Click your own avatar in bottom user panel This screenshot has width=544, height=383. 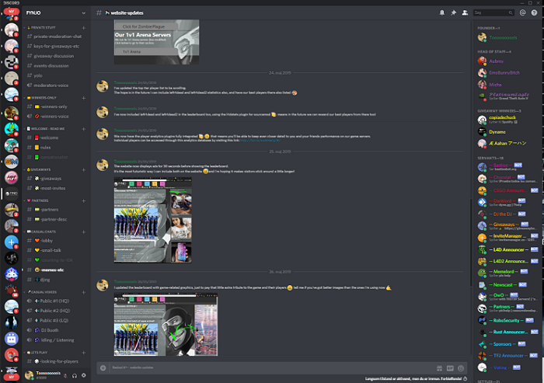click(x=30, y=375)
